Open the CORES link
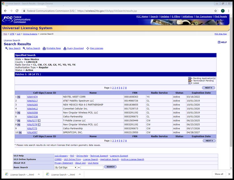The image size is (234, 180). [x=58, y=159]
